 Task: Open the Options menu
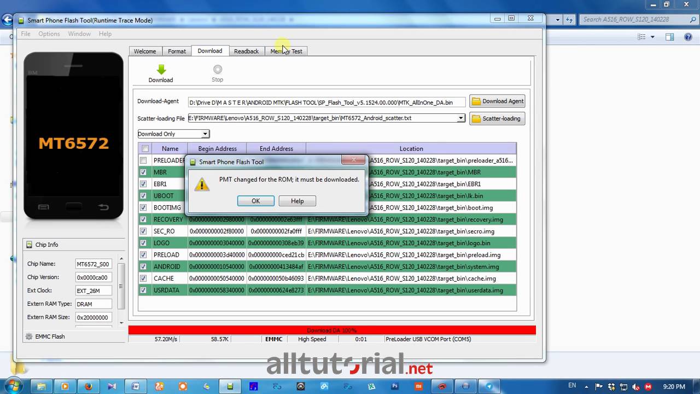tap(49, 33)
